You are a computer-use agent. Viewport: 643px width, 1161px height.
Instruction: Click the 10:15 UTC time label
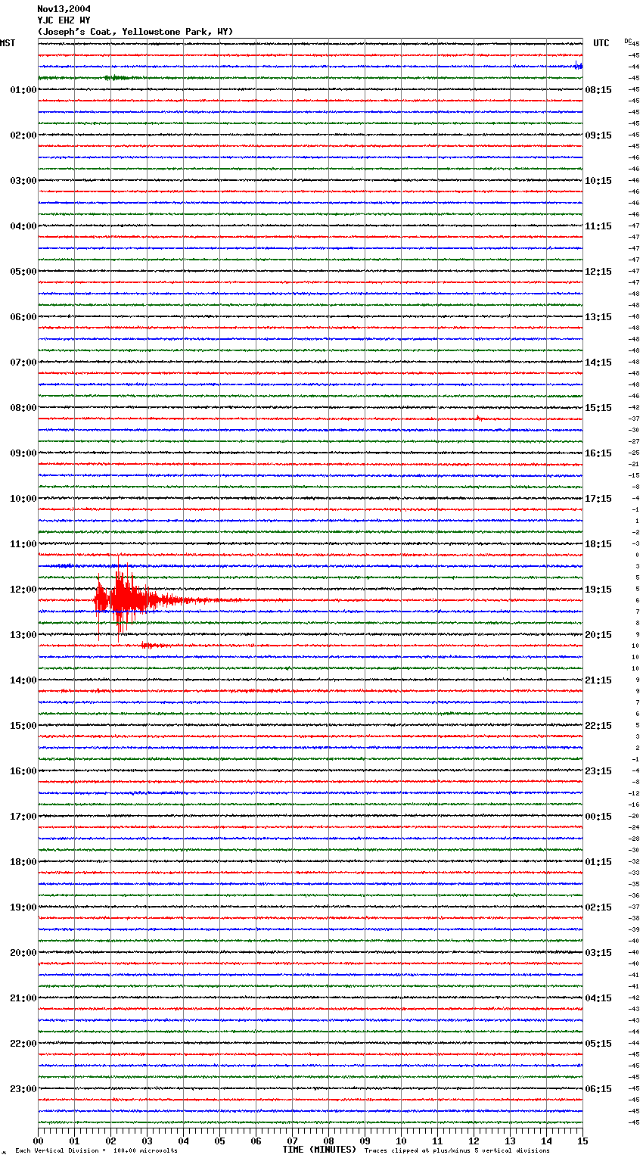[x=598, y=181]
